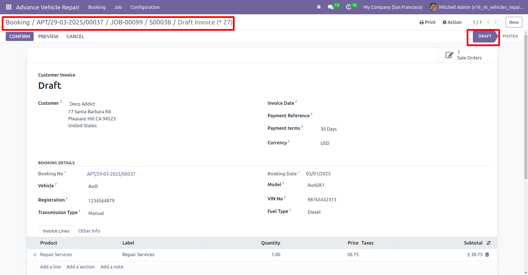Click the Draft status stage
This screenshot has height=275, width=528.
tap(485, 36)
